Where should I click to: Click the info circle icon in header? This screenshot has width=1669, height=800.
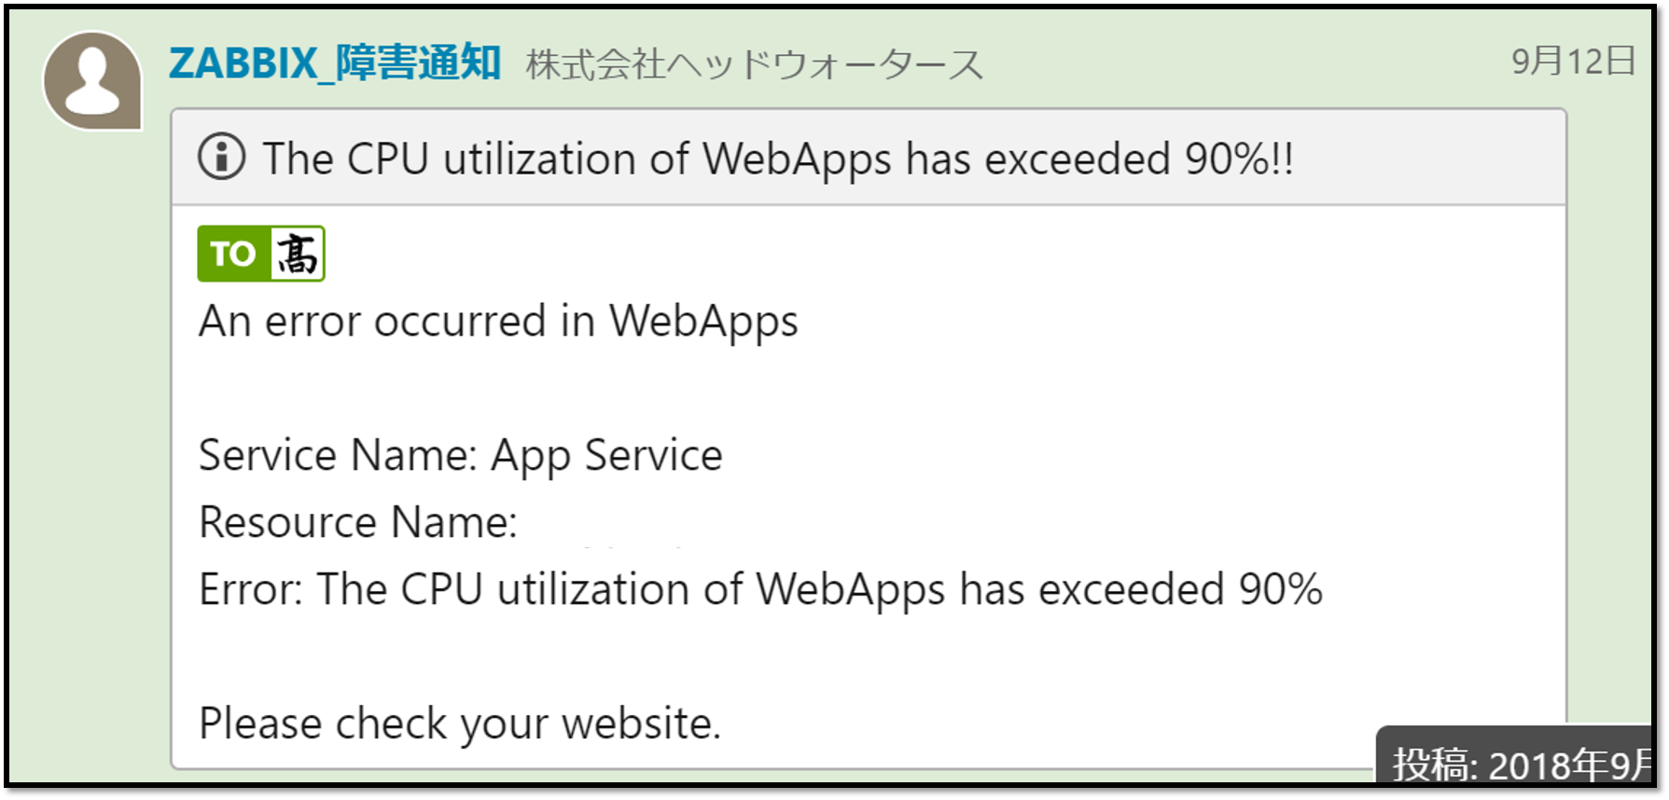[222, 157]
